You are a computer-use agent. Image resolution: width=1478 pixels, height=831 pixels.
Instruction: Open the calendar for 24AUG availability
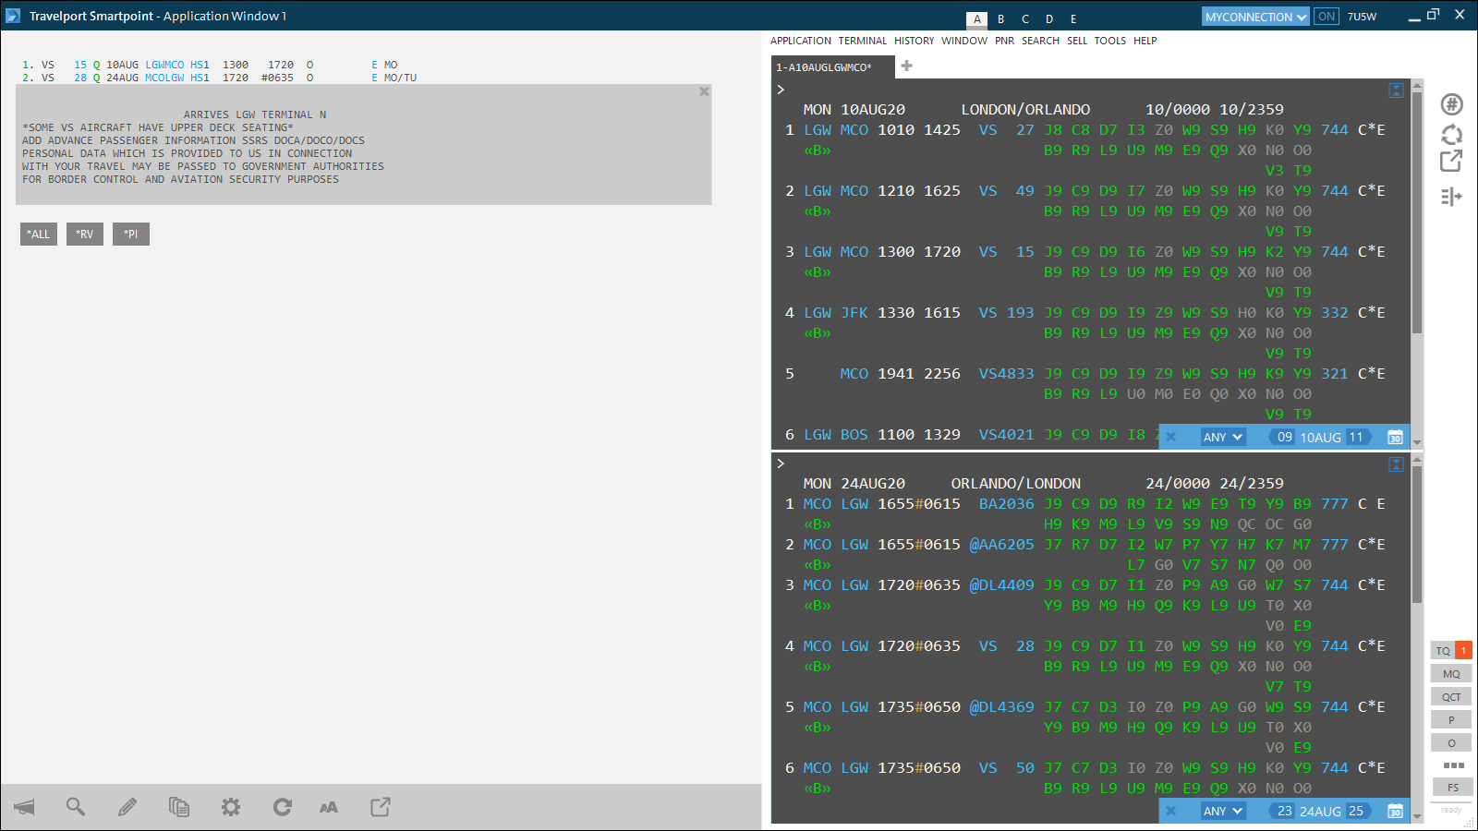pyautogui.click(x=1396, y=812)
